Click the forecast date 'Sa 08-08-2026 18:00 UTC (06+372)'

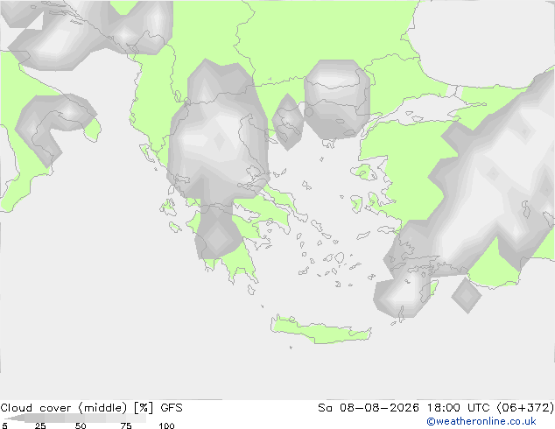click(x=436, y=408)
